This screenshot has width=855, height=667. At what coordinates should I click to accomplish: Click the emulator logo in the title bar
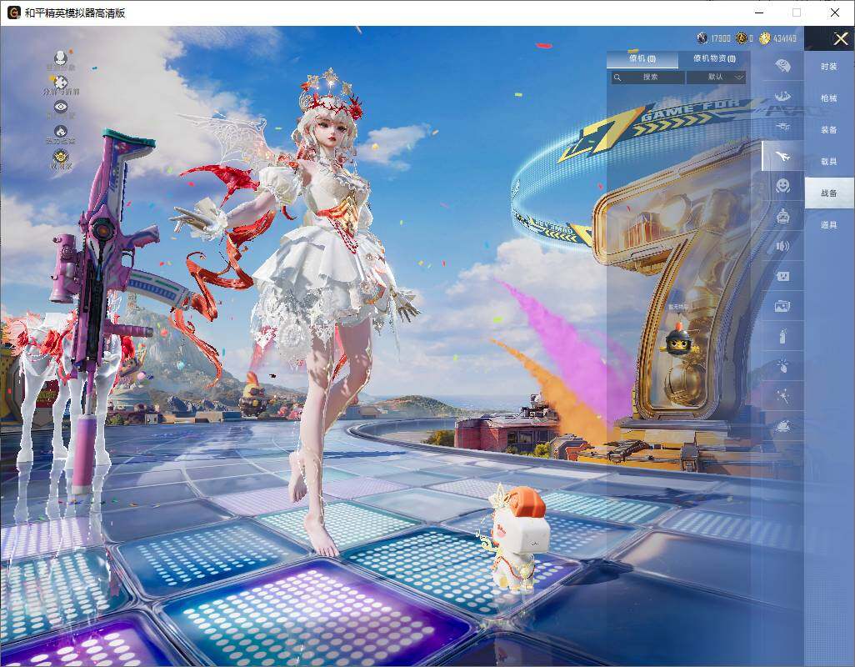coord(13,13)
